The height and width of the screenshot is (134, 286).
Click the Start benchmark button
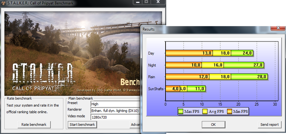pos(82,125)
